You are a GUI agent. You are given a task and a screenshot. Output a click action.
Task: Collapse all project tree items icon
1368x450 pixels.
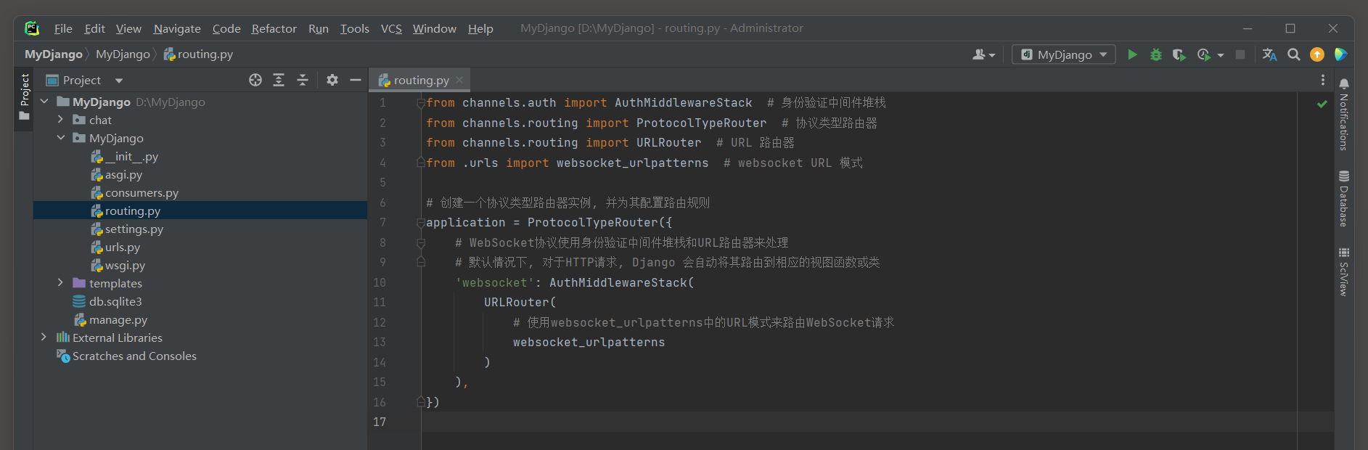point(303,80)
